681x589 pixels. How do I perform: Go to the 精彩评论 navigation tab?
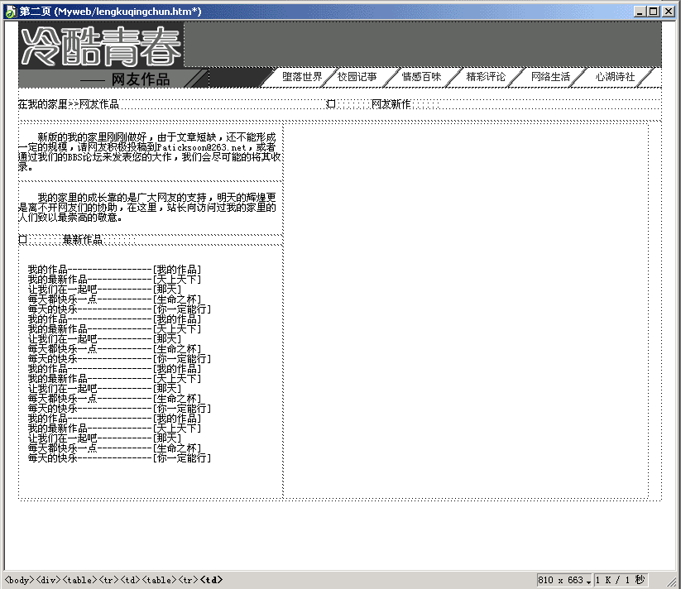[x=486, y=77]
